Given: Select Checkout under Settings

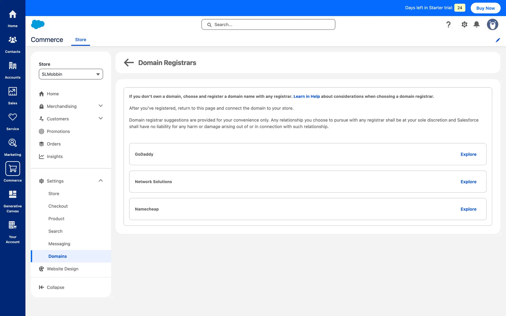Looking at the screenshot, I should (x=58, y=206).
